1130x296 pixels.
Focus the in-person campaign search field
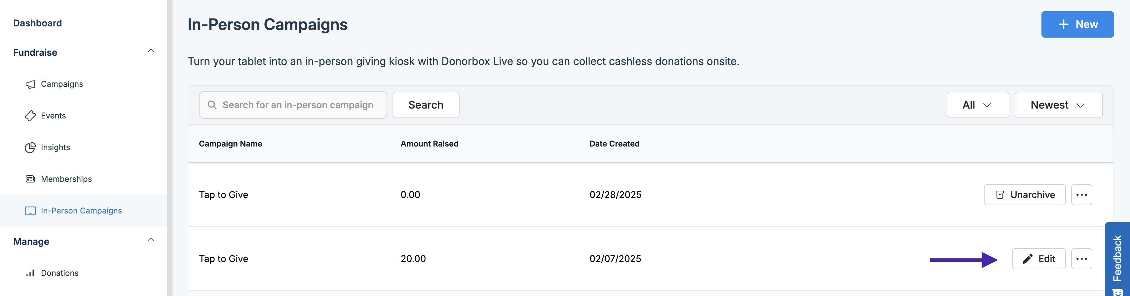[298, 105]
